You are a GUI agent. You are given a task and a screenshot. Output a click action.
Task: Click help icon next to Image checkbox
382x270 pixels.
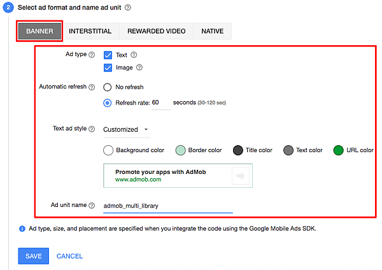click(x=139, y=67)
